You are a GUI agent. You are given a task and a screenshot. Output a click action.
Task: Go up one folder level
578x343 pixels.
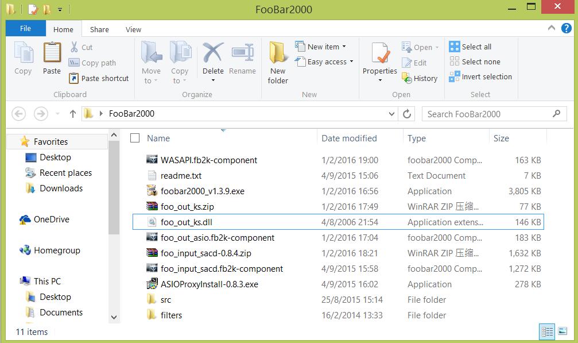point(73,114)
